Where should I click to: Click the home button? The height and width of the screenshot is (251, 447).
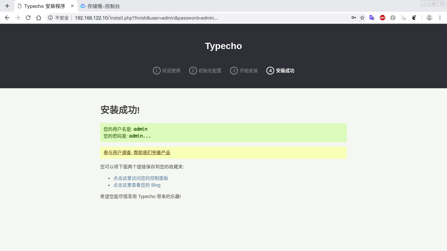[39, 18]
